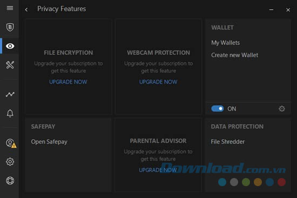Open the Tools wrench icon in sidebar
Screen dimensions: 297x198
pos(10,65)
